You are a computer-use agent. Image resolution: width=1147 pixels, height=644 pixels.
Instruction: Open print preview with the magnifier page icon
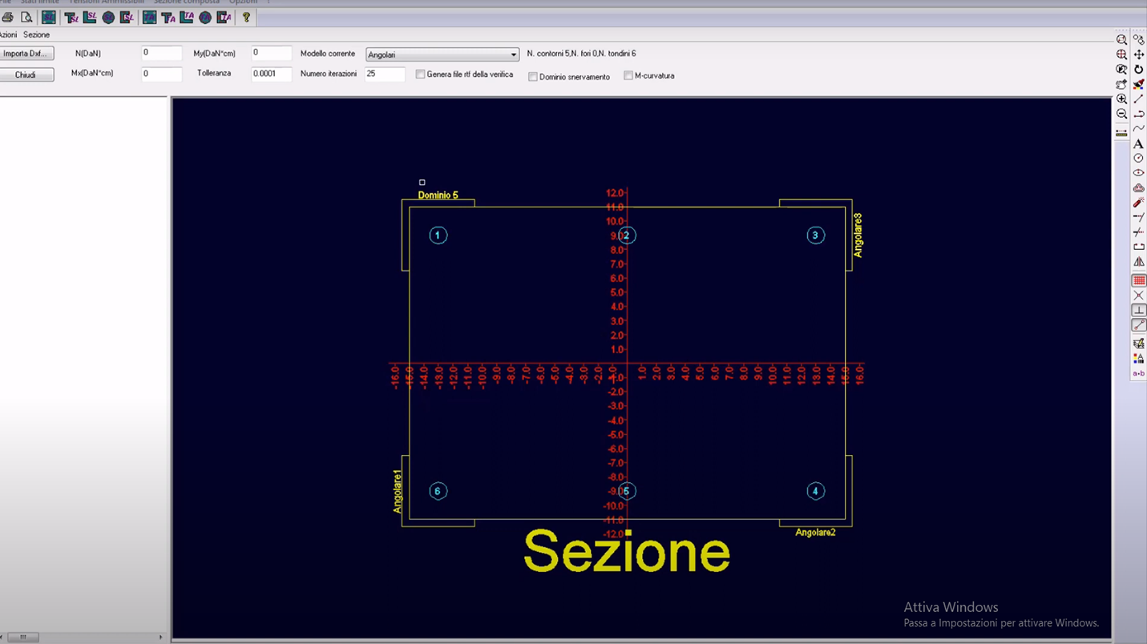pos(26,17)
